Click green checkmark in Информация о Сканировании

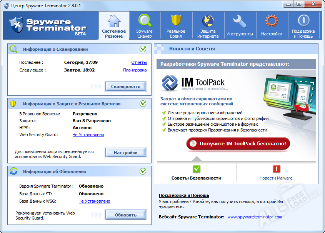pyautogui.click(x=143, y=49)
